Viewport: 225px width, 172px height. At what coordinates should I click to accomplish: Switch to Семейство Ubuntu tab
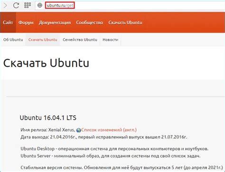(80, 40)
